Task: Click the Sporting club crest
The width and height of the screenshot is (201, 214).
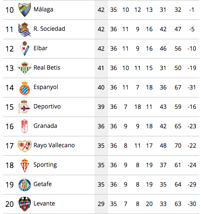Action: [24, 165]
